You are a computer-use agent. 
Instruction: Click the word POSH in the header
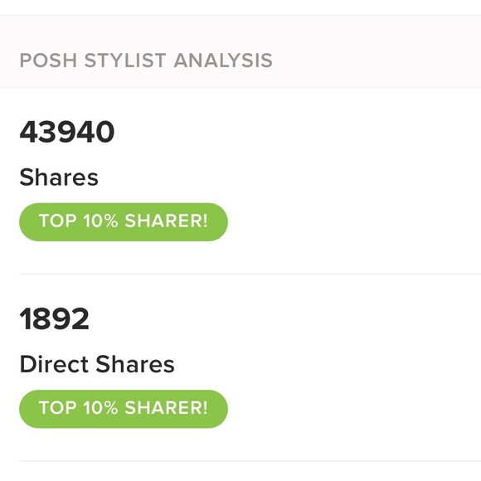[x=48, y=60]
